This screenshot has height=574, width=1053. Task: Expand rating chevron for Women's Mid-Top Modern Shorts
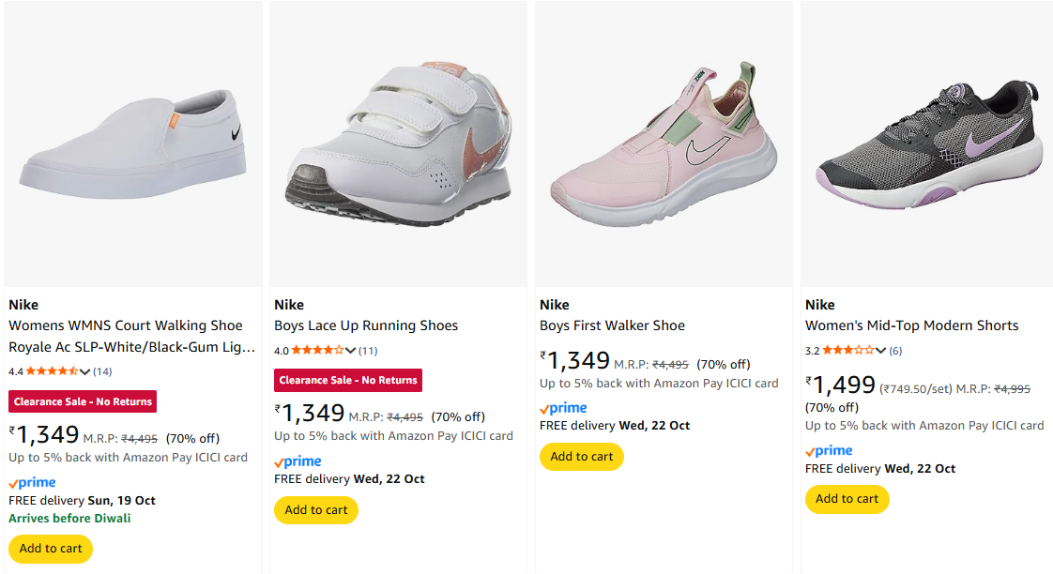click(x=880, y=351)
